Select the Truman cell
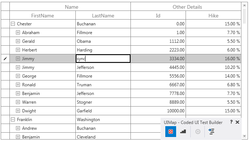This screenshot has height=141, width=249. 103,84
